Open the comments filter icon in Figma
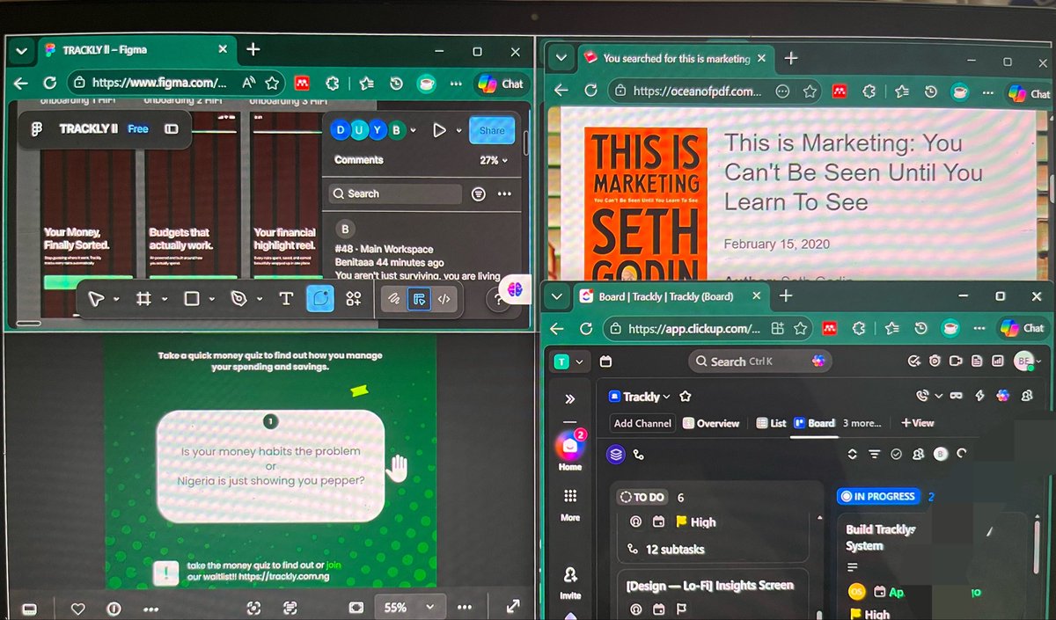This screenshot has width=1056, height=620. (479, 193)
